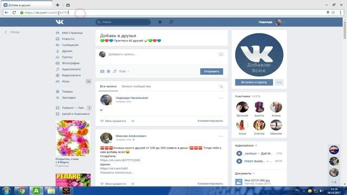Open Игры in the sidebar
347x195 pixels.
click(66, 81)
